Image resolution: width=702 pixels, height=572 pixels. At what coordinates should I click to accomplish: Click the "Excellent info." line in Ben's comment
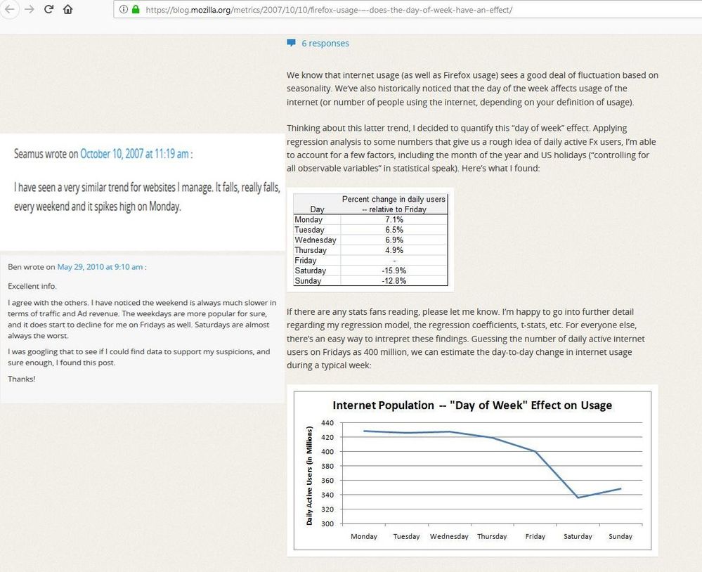(x=32, y=286)
